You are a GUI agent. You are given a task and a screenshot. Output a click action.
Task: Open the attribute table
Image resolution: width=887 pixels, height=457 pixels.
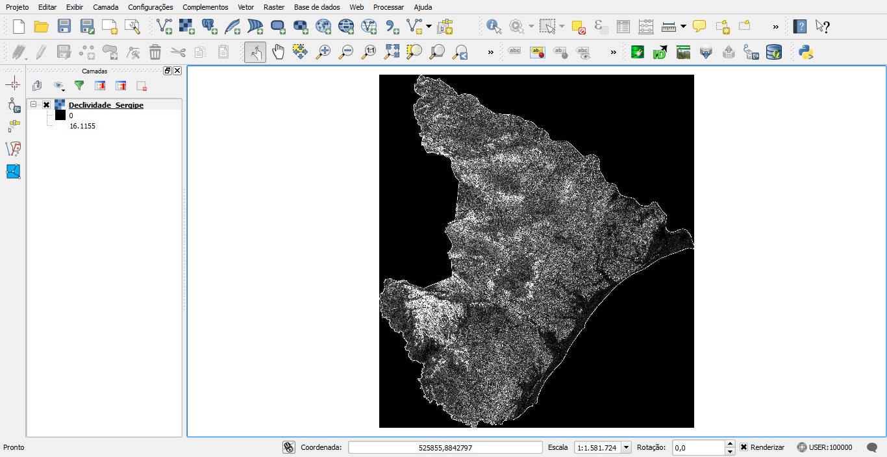[x=623, y=27]
